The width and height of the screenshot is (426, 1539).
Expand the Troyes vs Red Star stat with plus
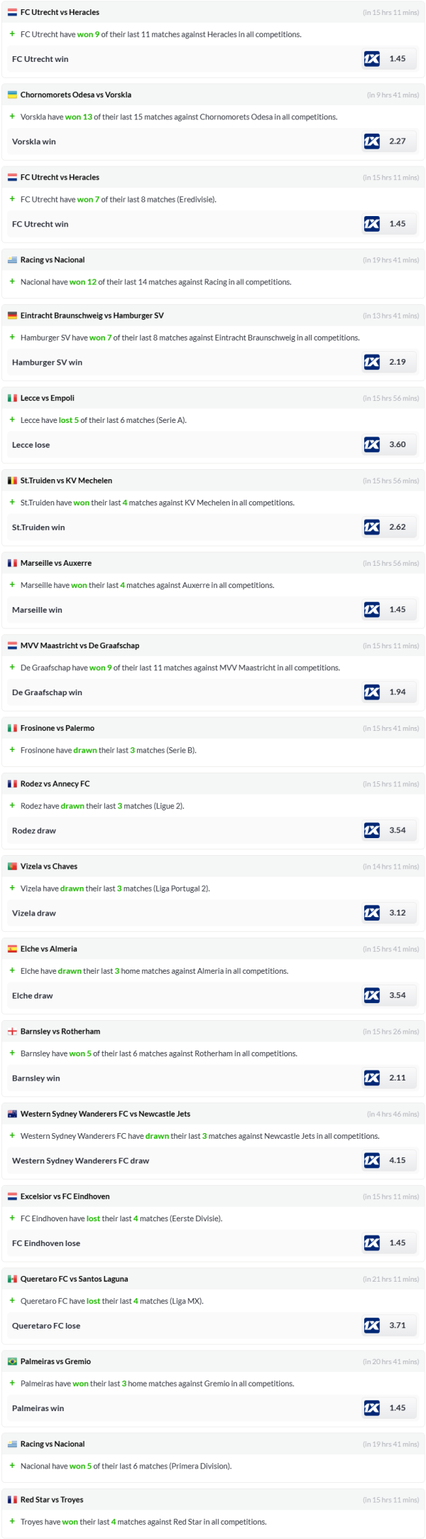pyautogui.click(x=12, y=1521)
